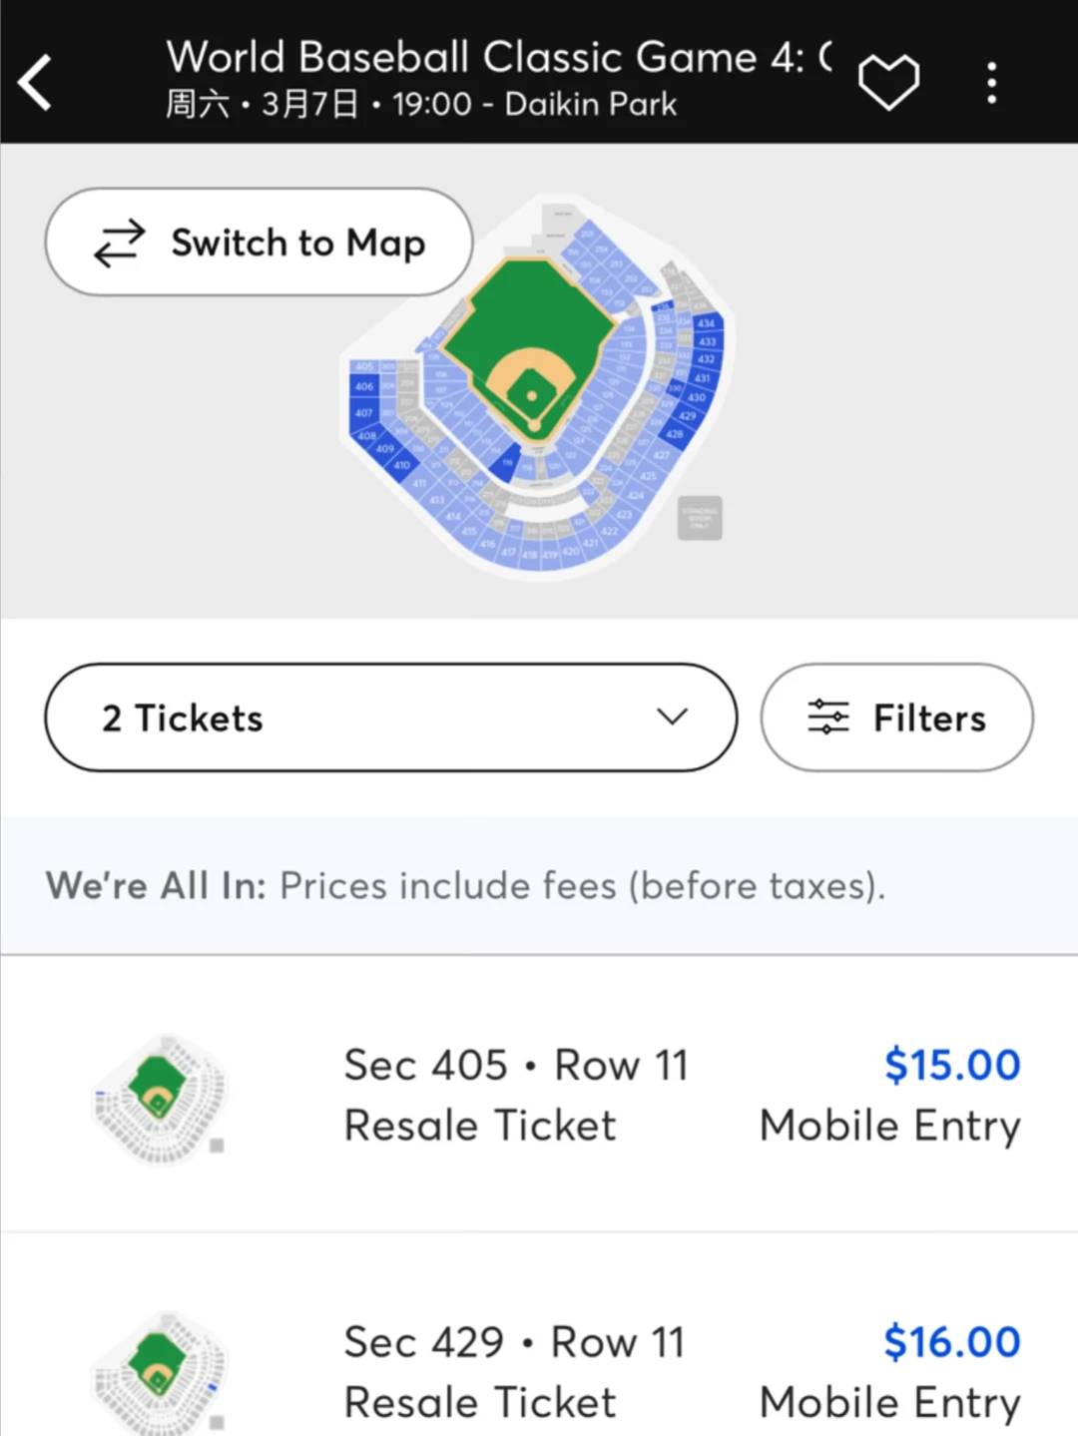Favorite this event with the heart icon
The image size is (1078, 1436).
pyautogui.click(x=887, y=80)
